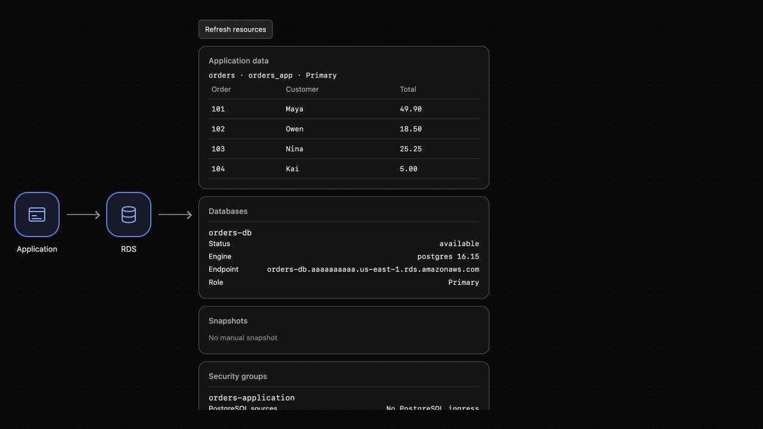Viewport: 763px width, 429px height.
Task: Click the 'Application' label under the node
Action: 37,249
